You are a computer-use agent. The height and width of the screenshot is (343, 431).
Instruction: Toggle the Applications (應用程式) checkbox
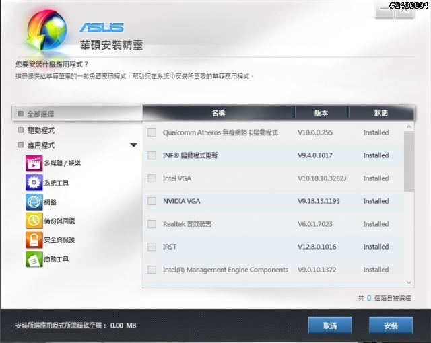pyautogui.click(x=21, y=145)
